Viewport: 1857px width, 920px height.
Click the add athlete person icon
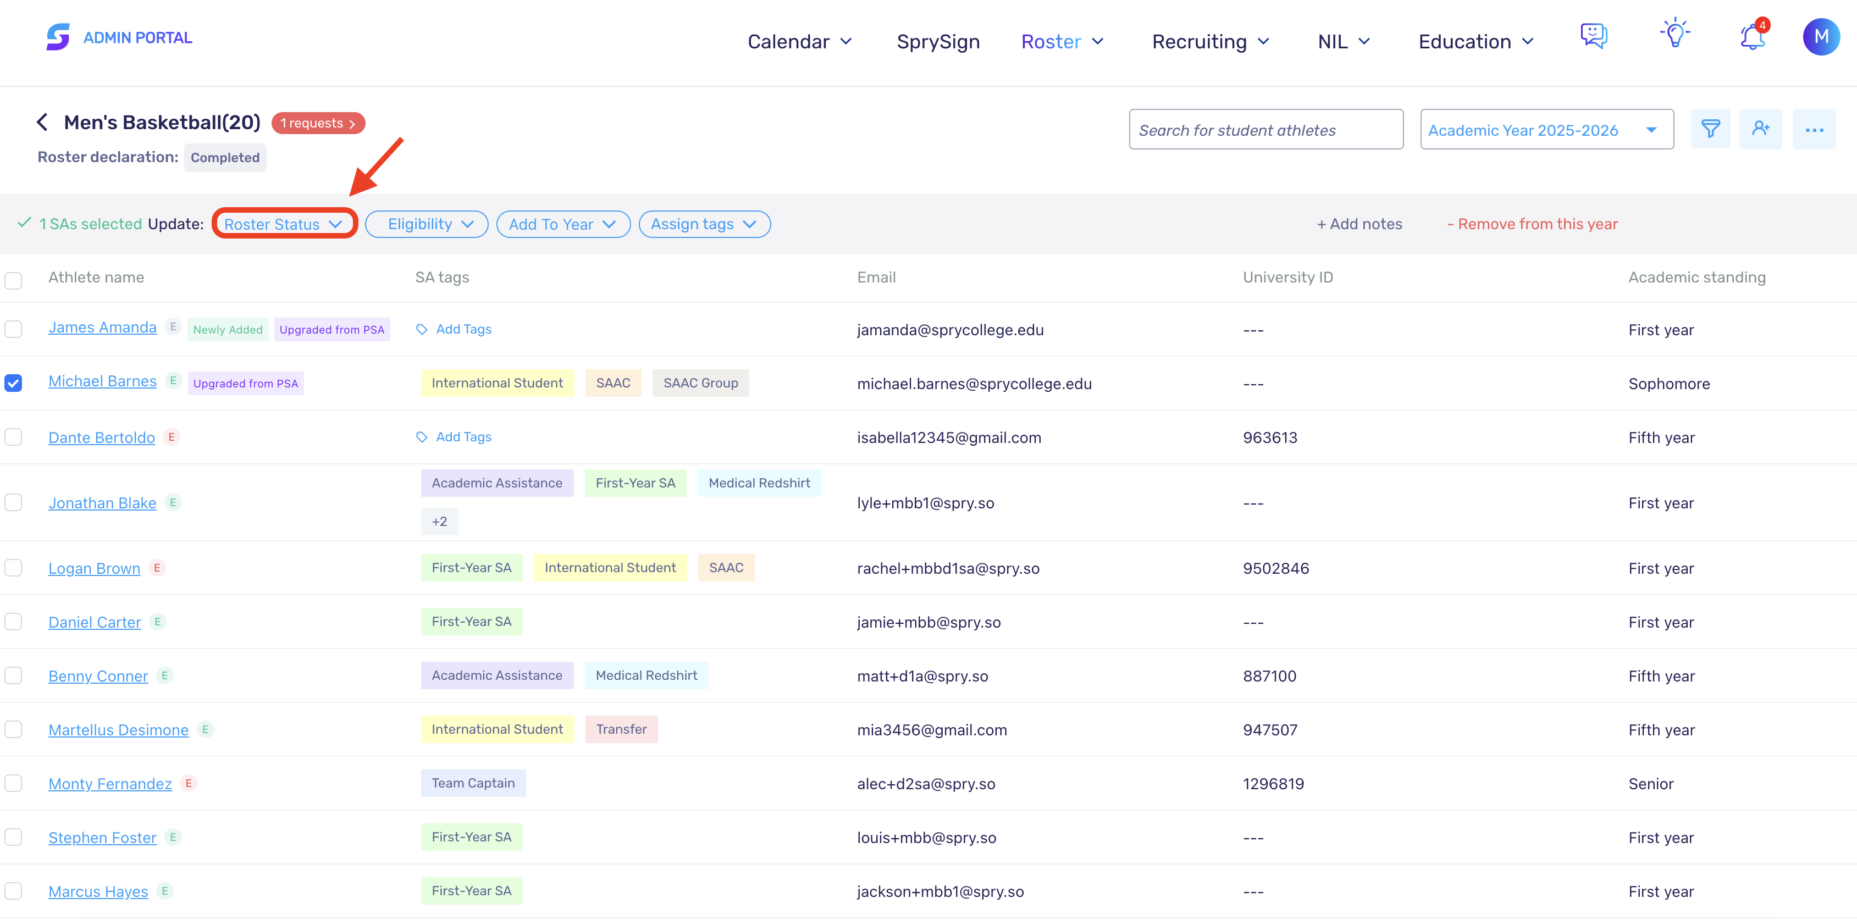click(x=1760, y=130)
